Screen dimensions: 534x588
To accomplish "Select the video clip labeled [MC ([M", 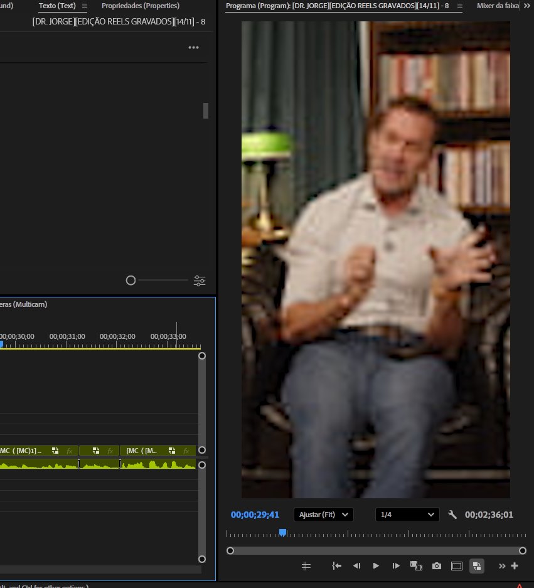I will (158, 451).
